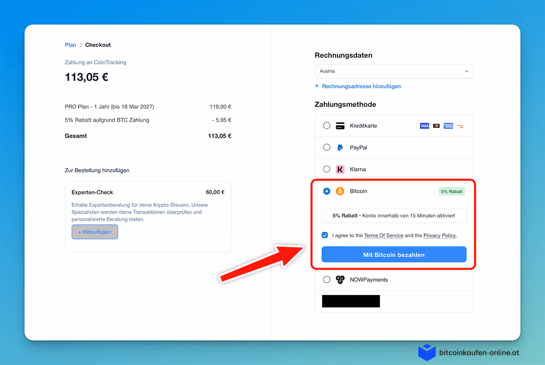545x365 pixels.
Task: Click the plus icon before Rechnungsadresse hinzufügen
Action: pyautogui.click(x=317, y=86)
